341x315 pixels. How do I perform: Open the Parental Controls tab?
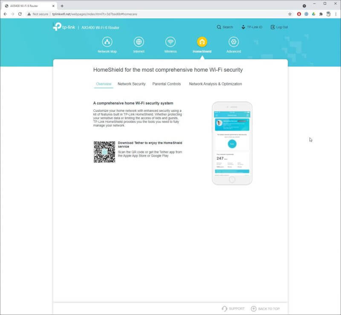click(167, 84)
